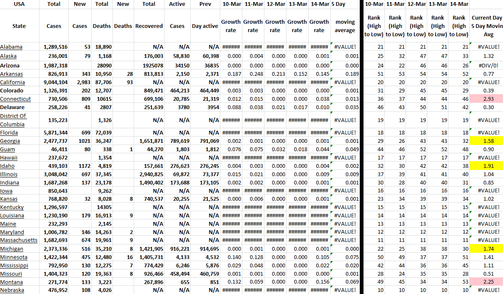Follow the Georgia state link
This screenshot has width=503, height=294.
coord(10,141)
